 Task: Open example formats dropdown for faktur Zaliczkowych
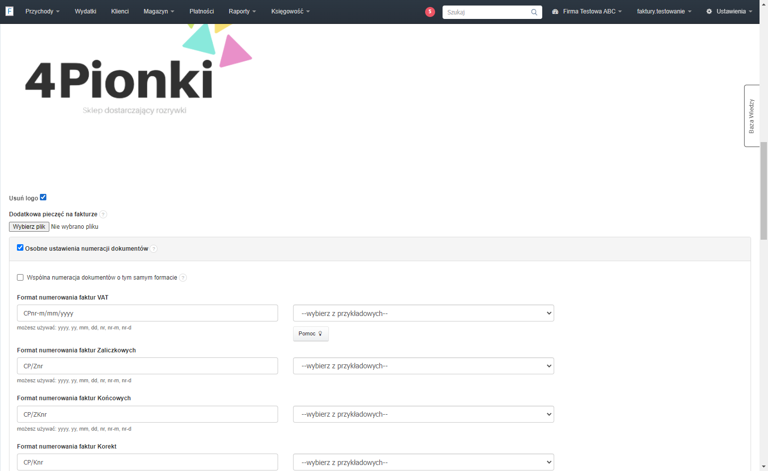point(424,366)
